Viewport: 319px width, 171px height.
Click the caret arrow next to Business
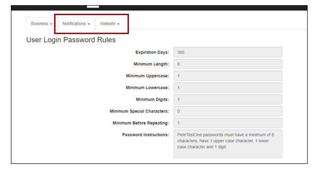point(51,24)
